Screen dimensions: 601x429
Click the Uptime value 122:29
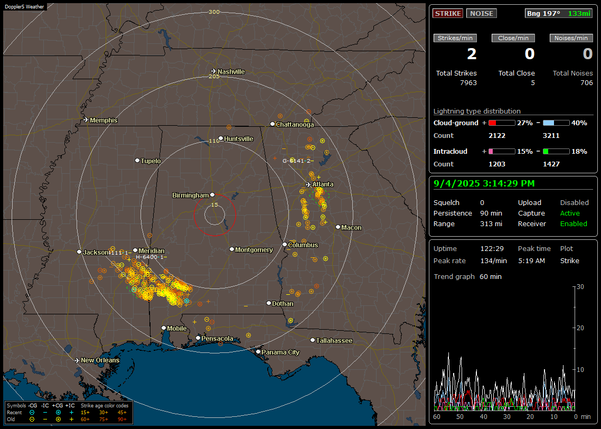pyautogui.click(x=492, y=248)
